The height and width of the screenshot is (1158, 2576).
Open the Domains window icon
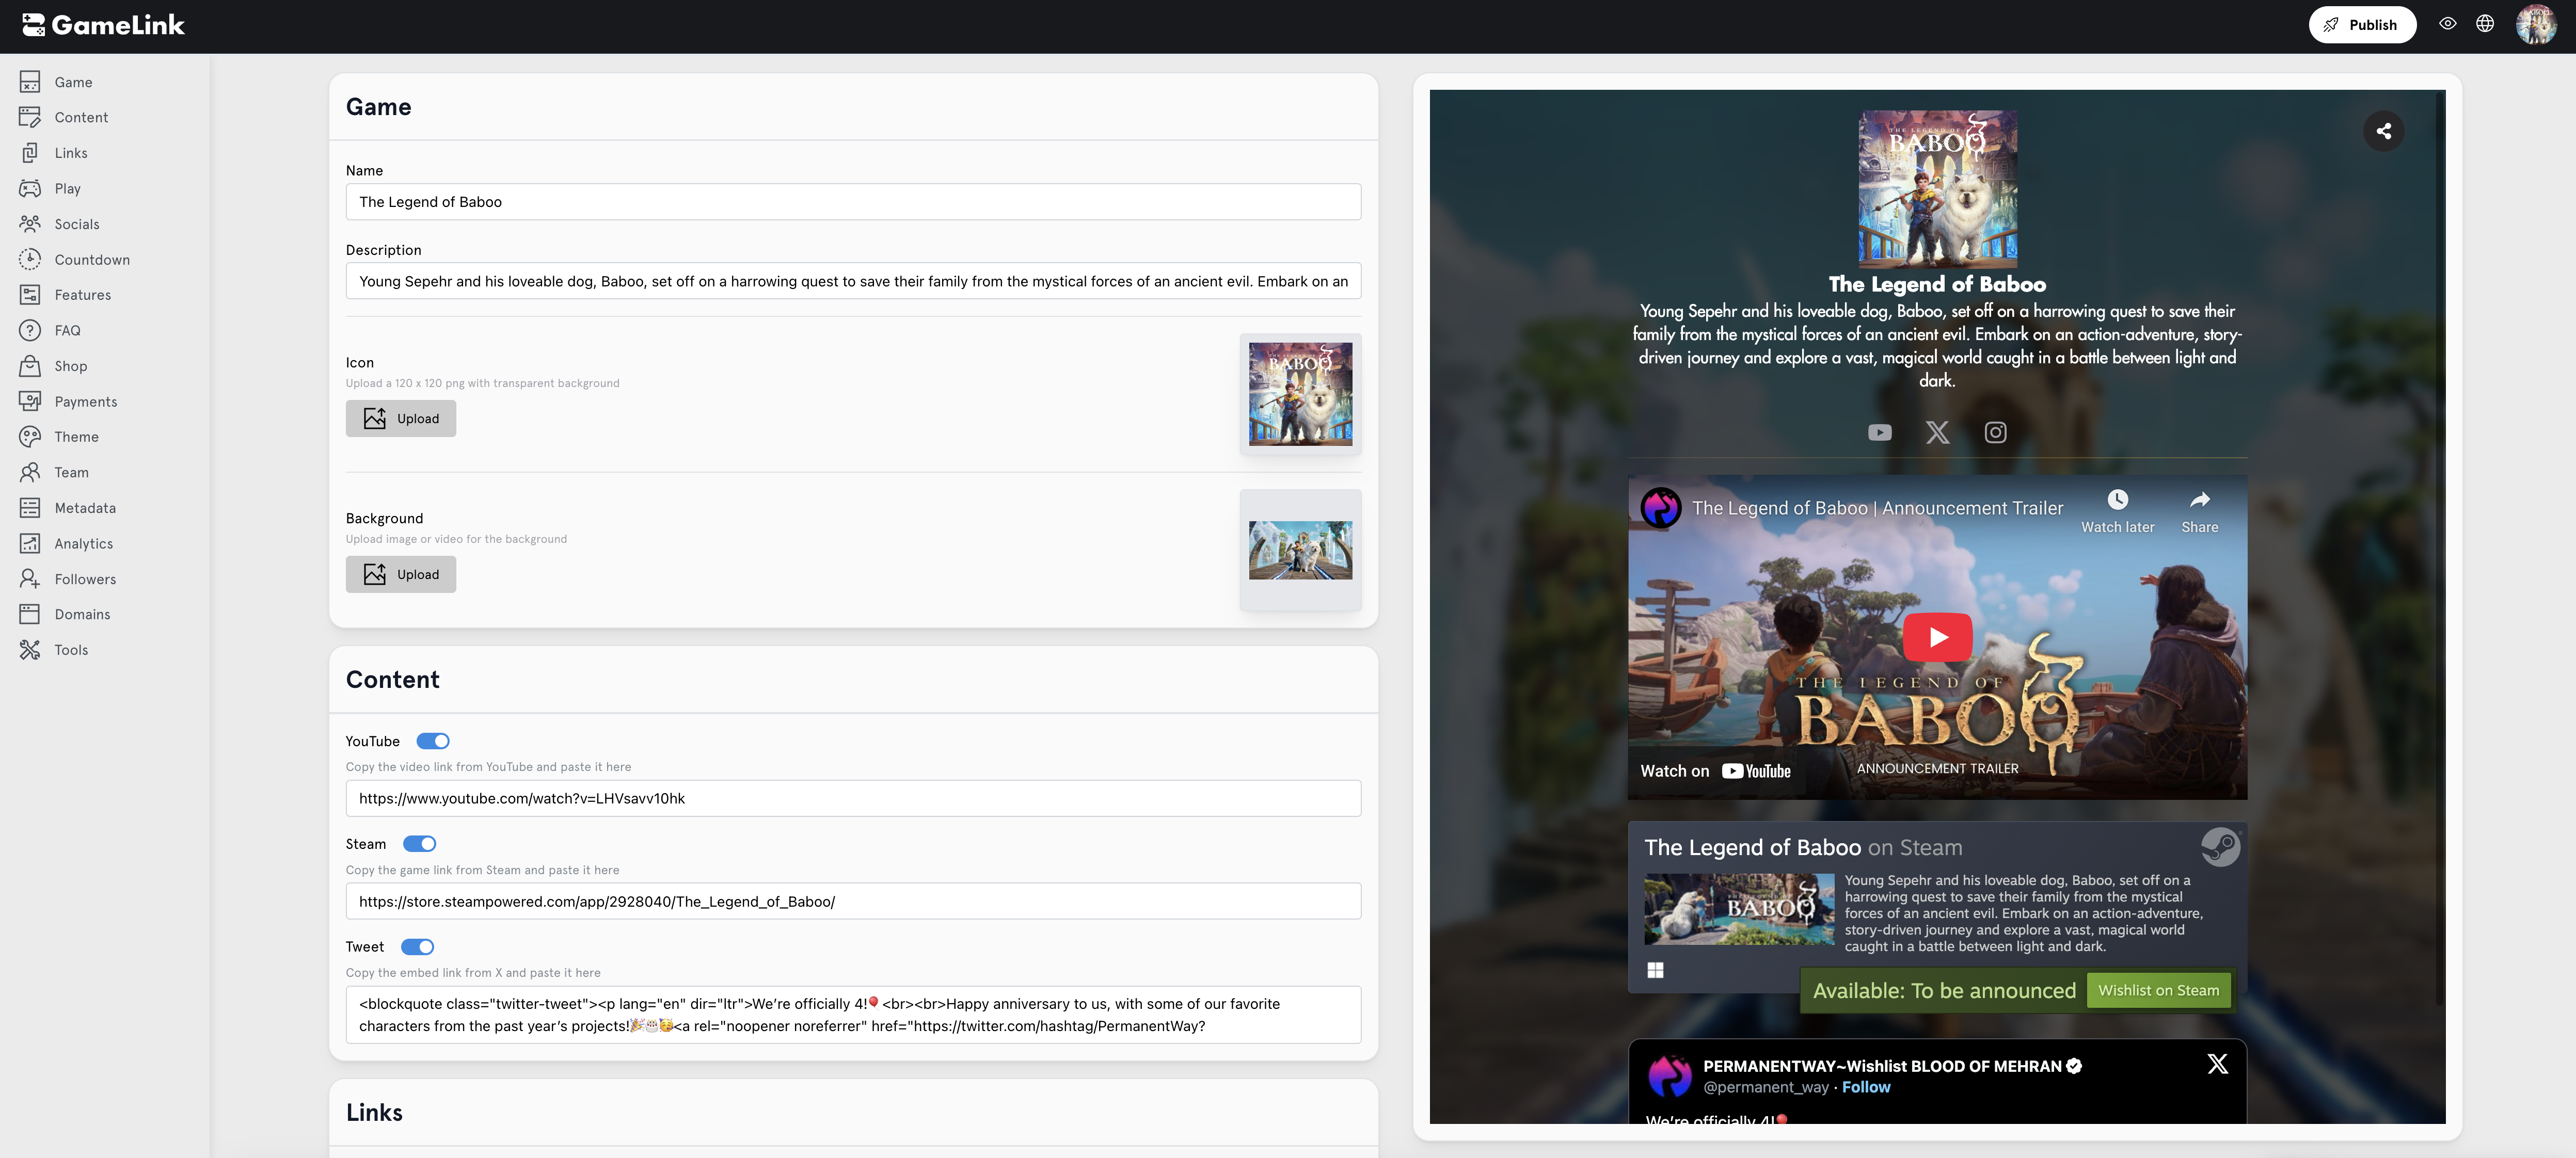[30, 614]
